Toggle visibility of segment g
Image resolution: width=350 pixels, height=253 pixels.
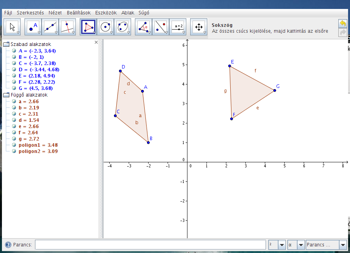coord(14,139)
